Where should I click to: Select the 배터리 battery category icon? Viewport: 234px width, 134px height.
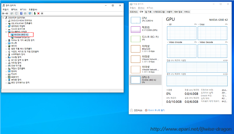tap(9, 46)
